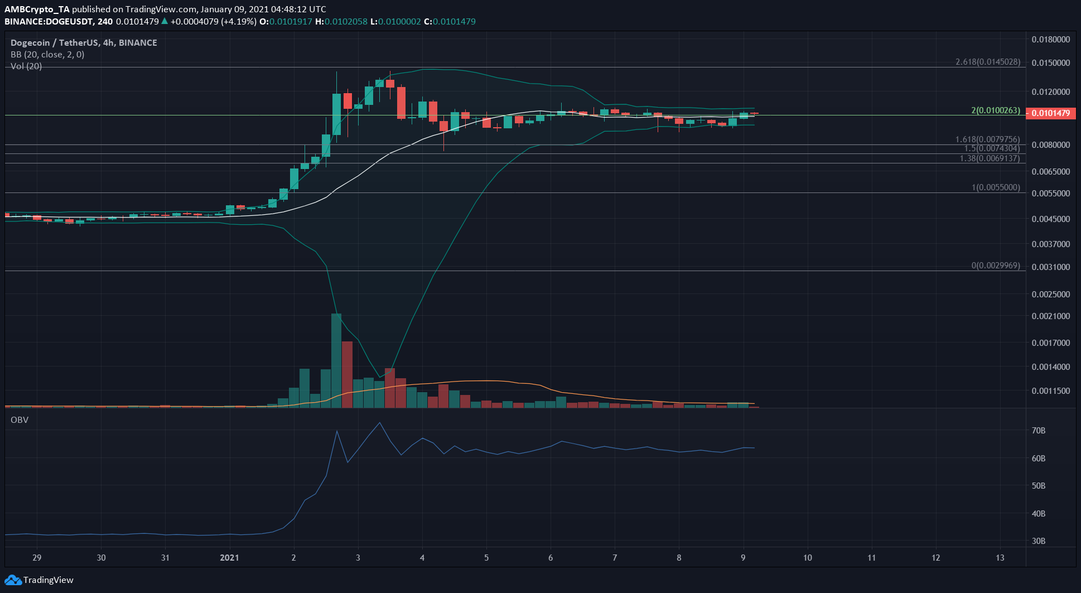The image size is (1081, 593).
Task: Click the date 8 on time axis
Action: pyautogui.click(x=679, y=558)
